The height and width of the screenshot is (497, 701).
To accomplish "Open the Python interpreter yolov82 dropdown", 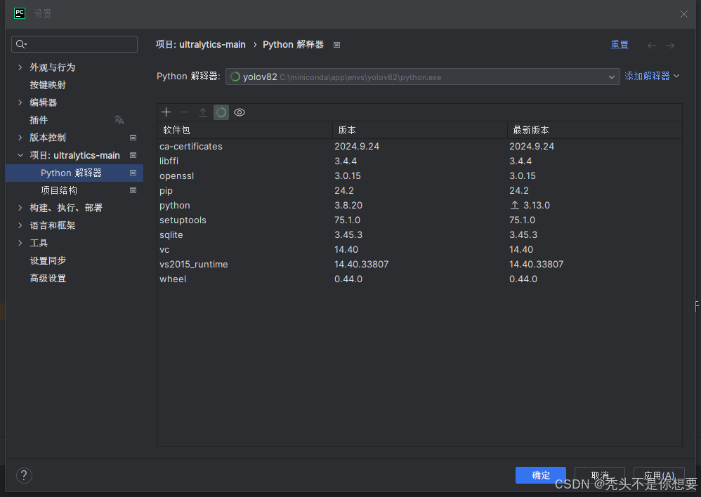I will 422,77.
